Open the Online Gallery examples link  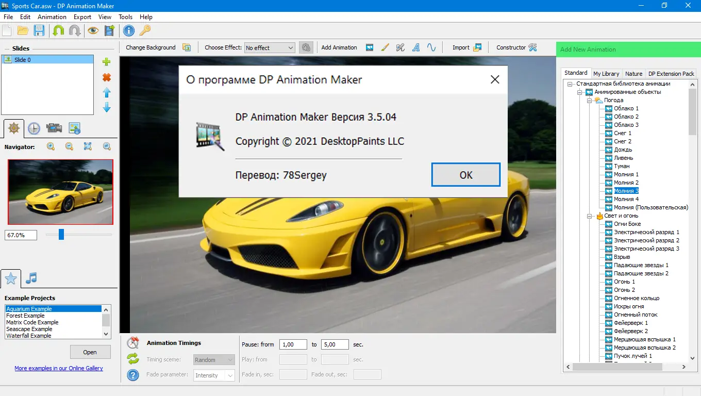tap(59, 368)
